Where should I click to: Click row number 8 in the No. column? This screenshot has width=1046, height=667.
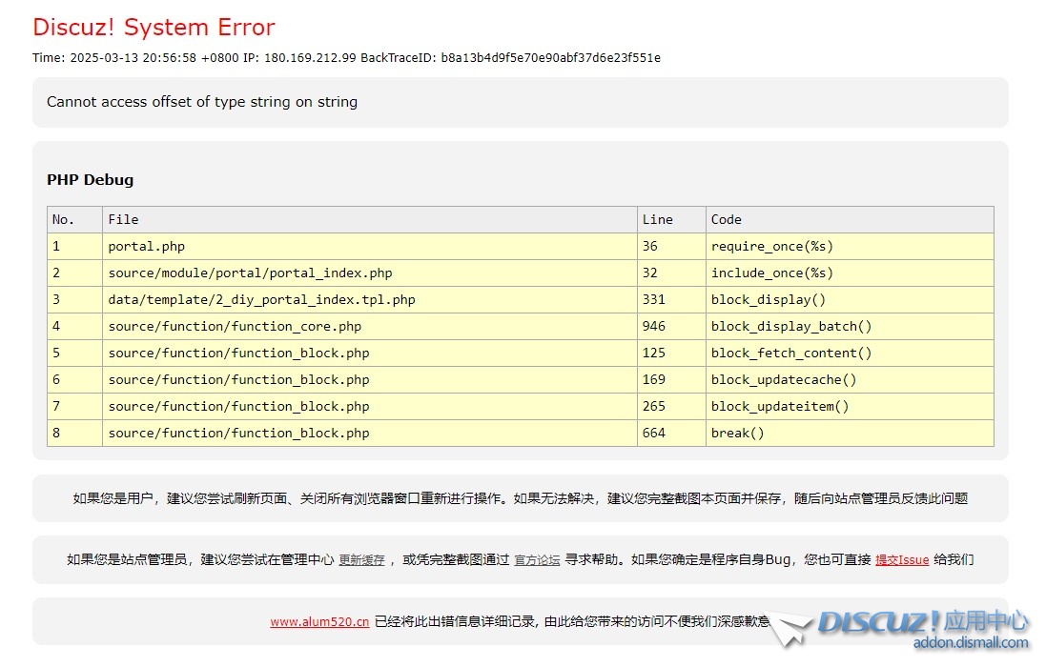(x=74, y=434)
